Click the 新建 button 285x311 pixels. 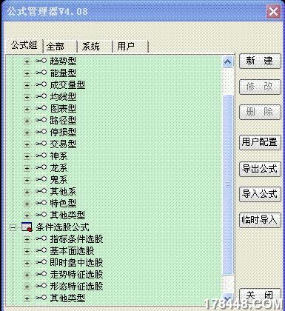(260, 61)
